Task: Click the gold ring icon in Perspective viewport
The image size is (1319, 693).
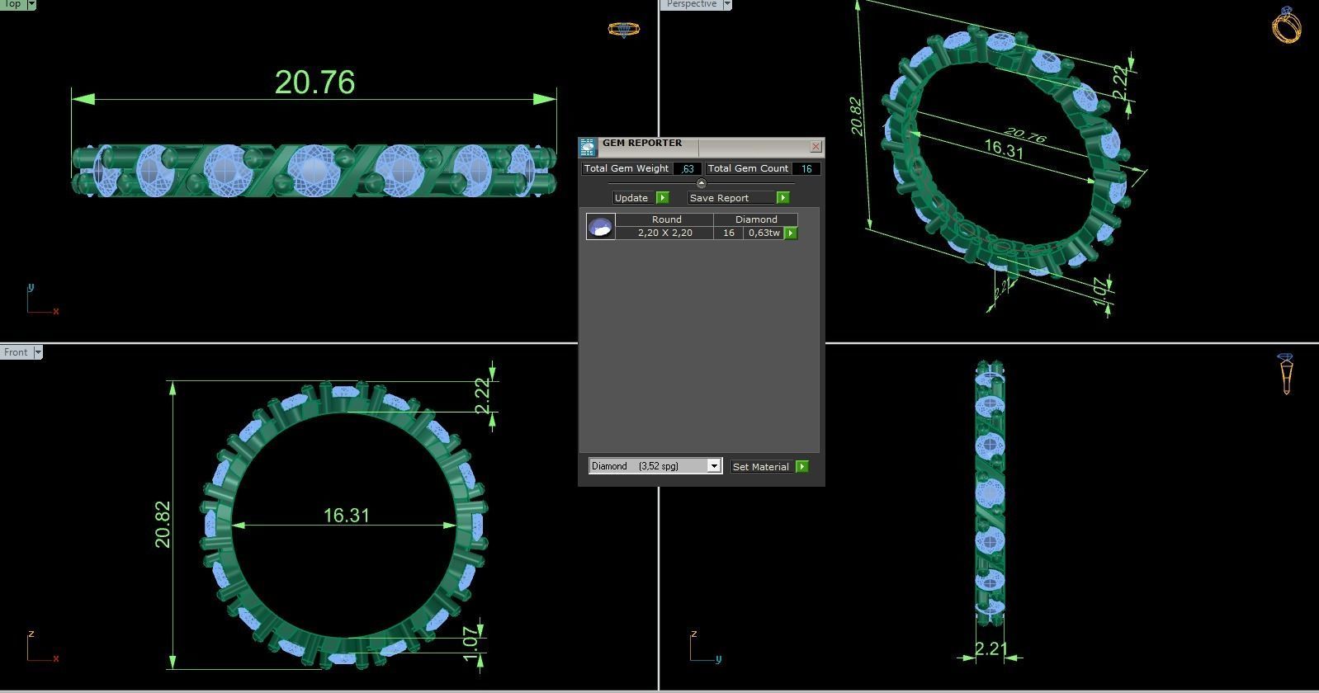Action: tap(1287, 25)
